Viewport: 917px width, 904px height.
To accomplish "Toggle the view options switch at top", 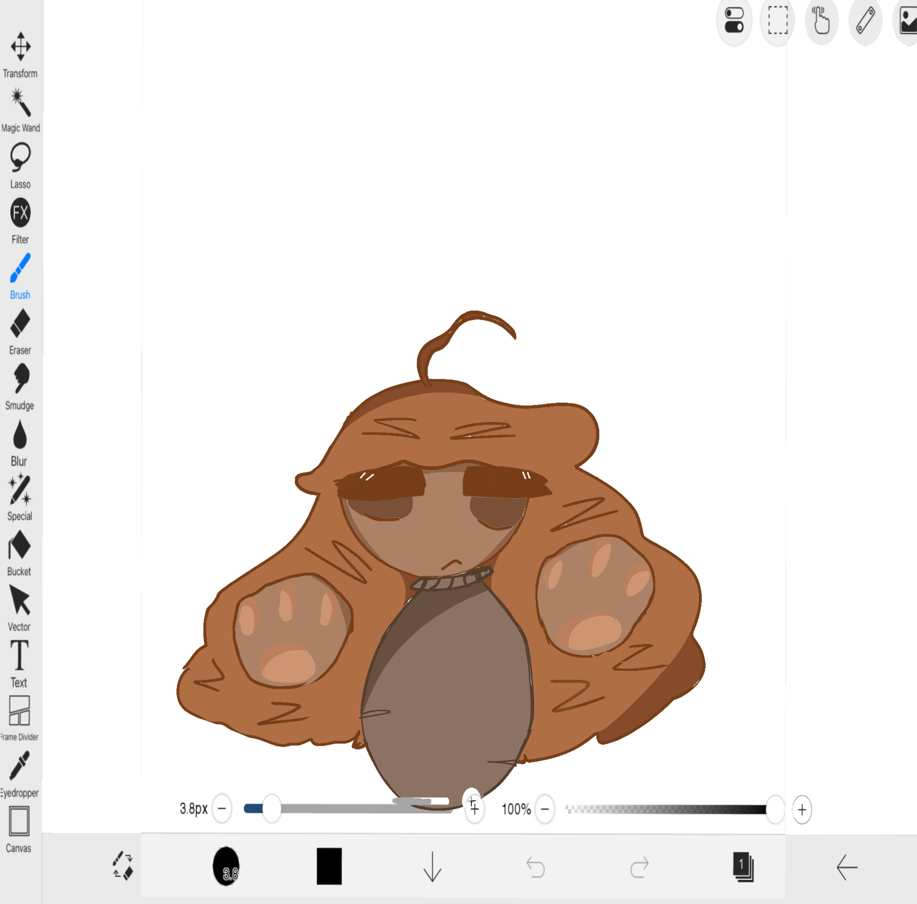I will [734, 21].
